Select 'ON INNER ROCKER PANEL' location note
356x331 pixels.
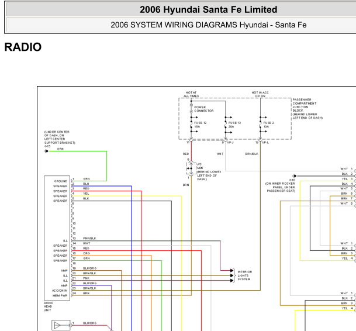tap(281, 187)
